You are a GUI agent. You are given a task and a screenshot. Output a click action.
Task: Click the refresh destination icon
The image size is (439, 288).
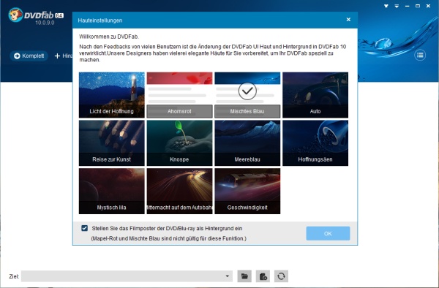[282, 276]
